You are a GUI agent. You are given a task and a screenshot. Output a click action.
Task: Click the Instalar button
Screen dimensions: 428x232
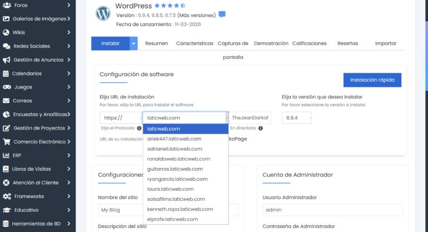110,43
